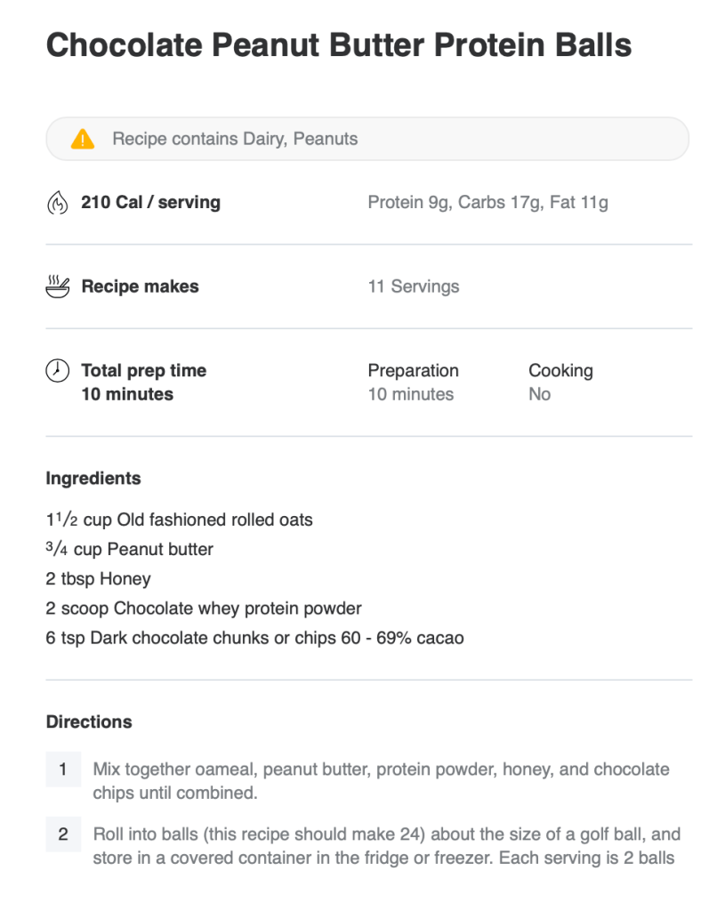Click the clock prep time icon
The width and height of the screenshot is (725, 911).
(57, 371)
